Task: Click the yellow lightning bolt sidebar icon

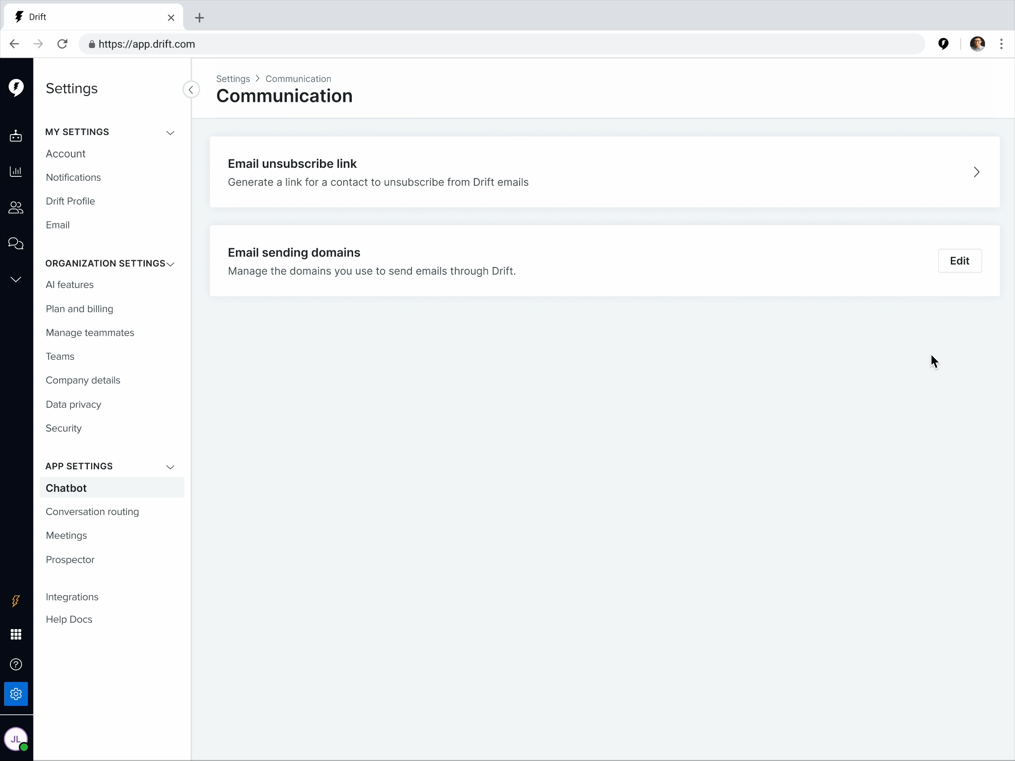Action: coord(16,601)
